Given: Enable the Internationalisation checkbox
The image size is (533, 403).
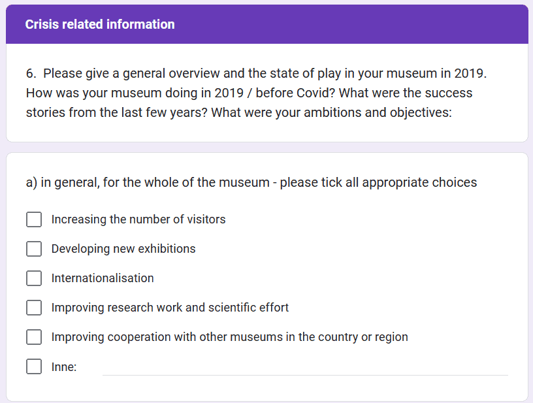Looking at the screenshot, I should pyautogui.click(x=34, y=278).
